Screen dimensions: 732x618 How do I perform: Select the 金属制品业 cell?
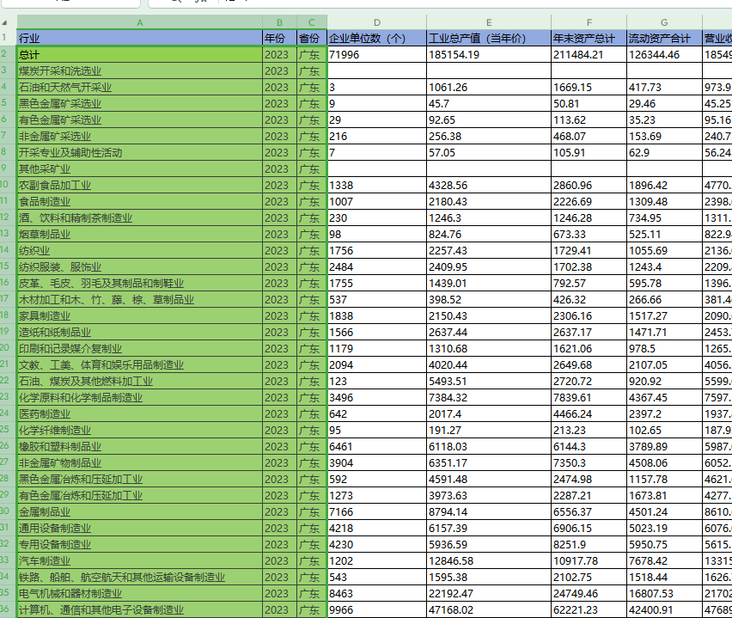point(139,512)
